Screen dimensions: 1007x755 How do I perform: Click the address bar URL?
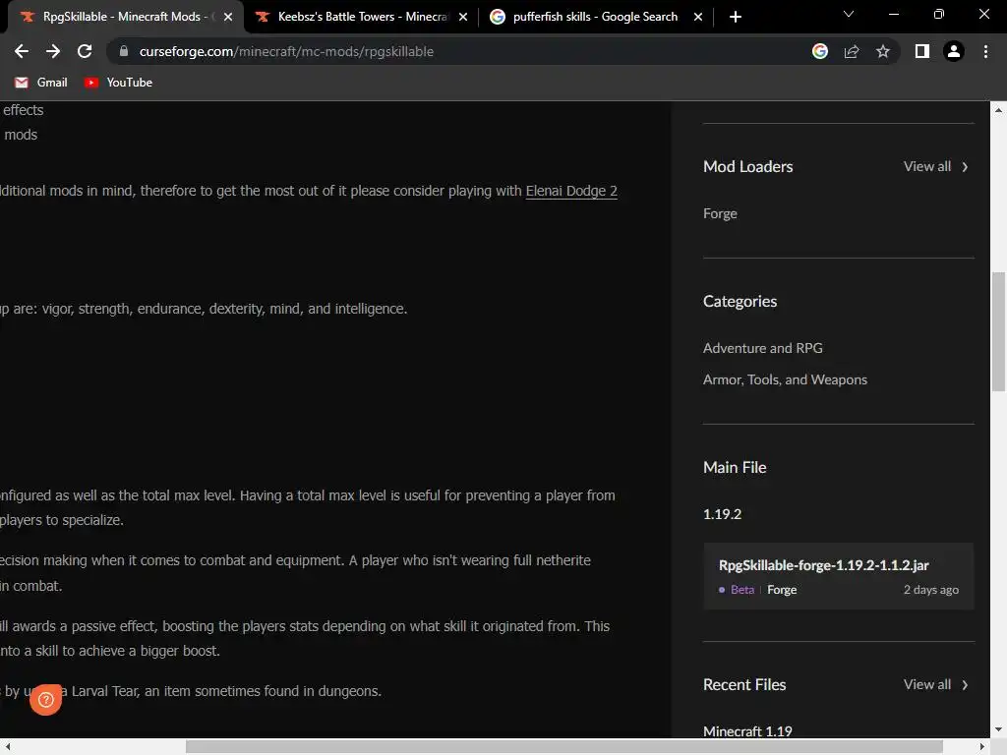[x=286, y=51]
